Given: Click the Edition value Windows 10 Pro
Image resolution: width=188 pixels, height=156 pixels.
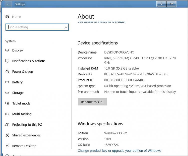Looking at the screenshot, I should (x=116, y=133).
